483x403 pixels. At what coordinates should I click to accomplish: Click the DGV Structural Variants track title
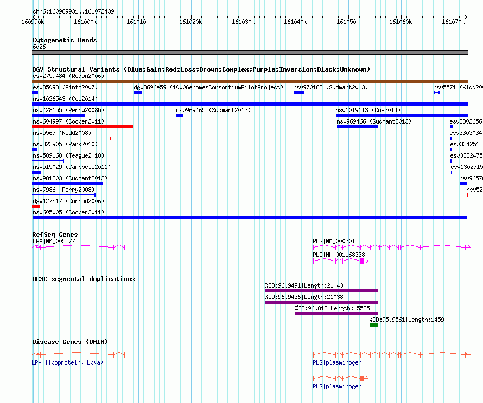click(x=201, y=69)
